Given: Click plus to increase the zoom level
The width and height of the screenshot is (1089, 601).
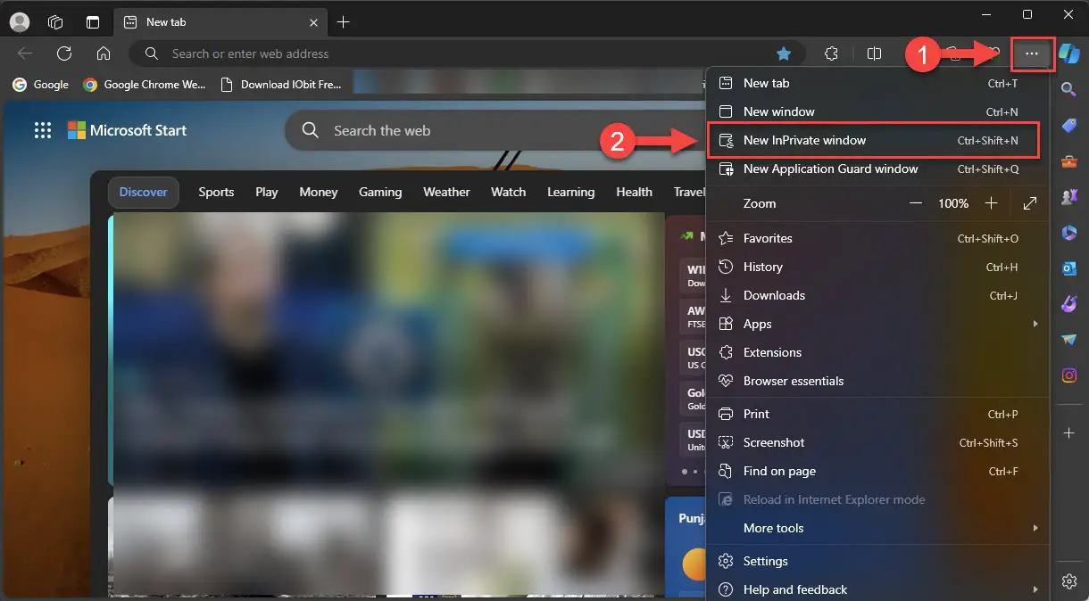Looking at the screenshot, I should point(991,203).
